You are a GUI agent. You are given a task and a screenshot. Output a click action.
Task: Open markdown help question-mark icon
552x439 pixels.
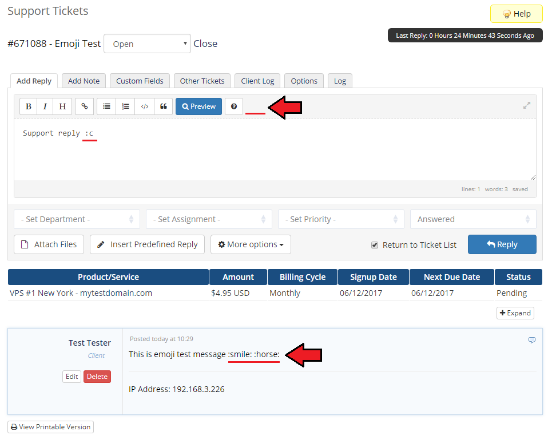click(x=234, y=106)
